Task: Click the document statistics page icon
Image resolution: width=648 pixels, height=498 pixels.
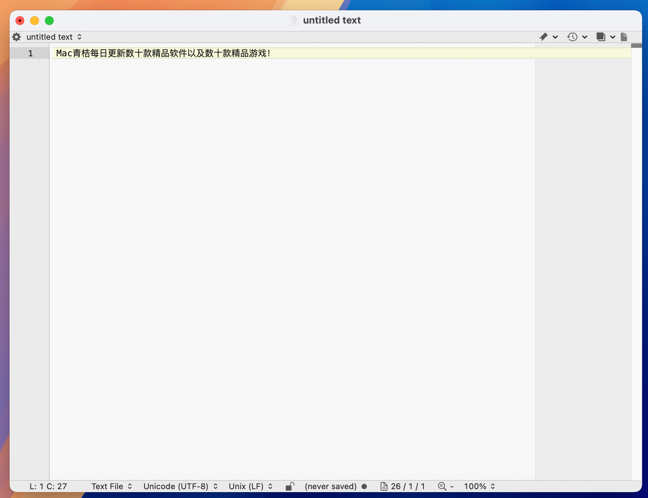Action: pyautogui.click(x=384, y=486)
